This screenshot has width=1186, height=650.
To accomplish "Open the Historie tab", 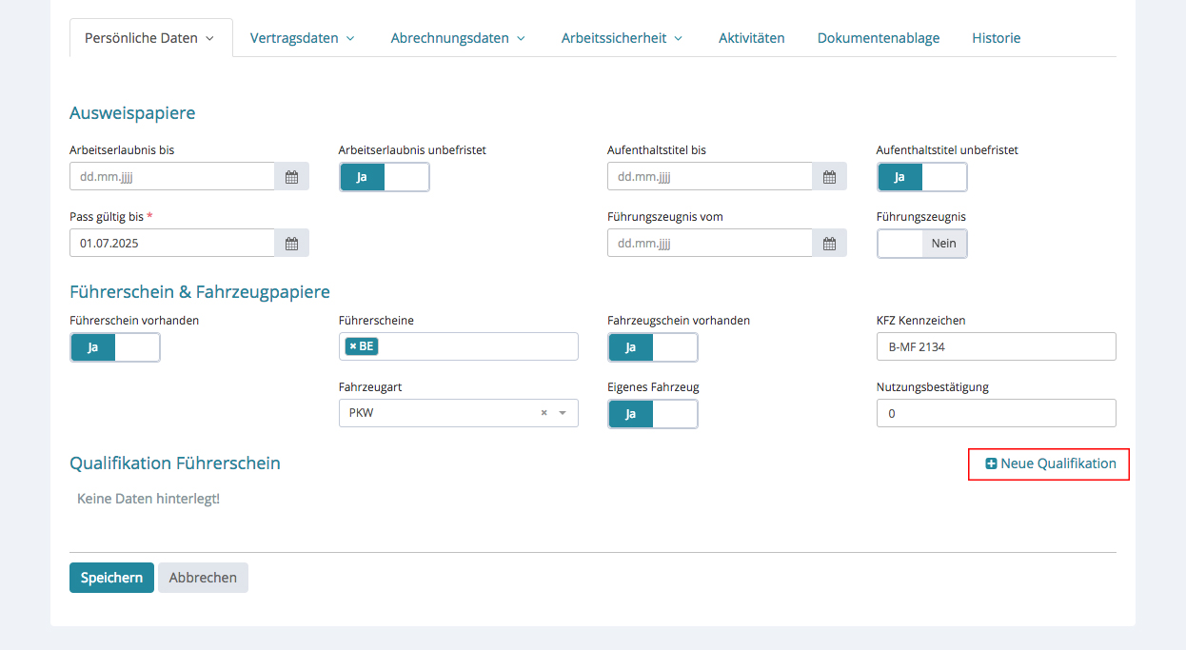I will 996,38.
